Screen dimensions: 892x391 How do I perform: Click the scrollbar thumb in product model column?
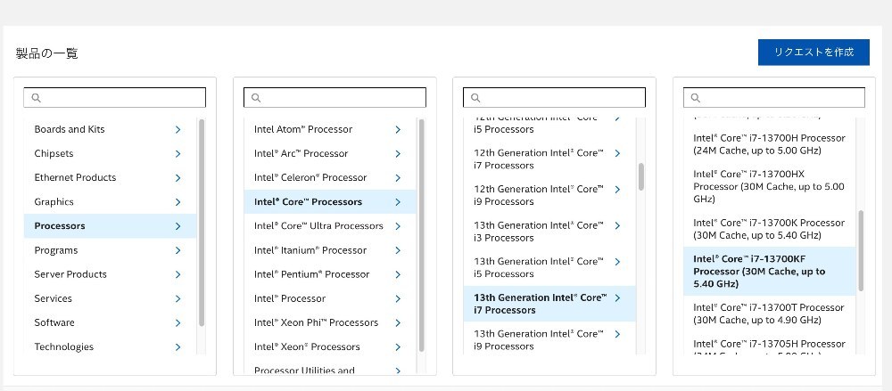[861, 250]
